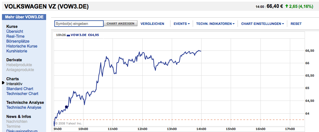
Task: Expand the TECHN. INDIKATOREN dropdown
Action: [215, 24]
